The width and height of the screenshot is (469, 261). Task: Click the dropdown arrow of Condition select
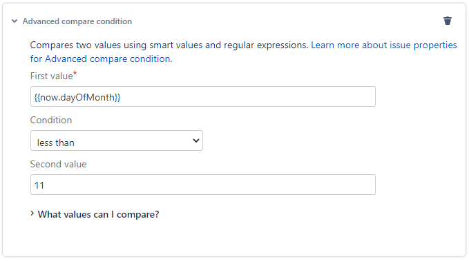click(x=196, y=140)
